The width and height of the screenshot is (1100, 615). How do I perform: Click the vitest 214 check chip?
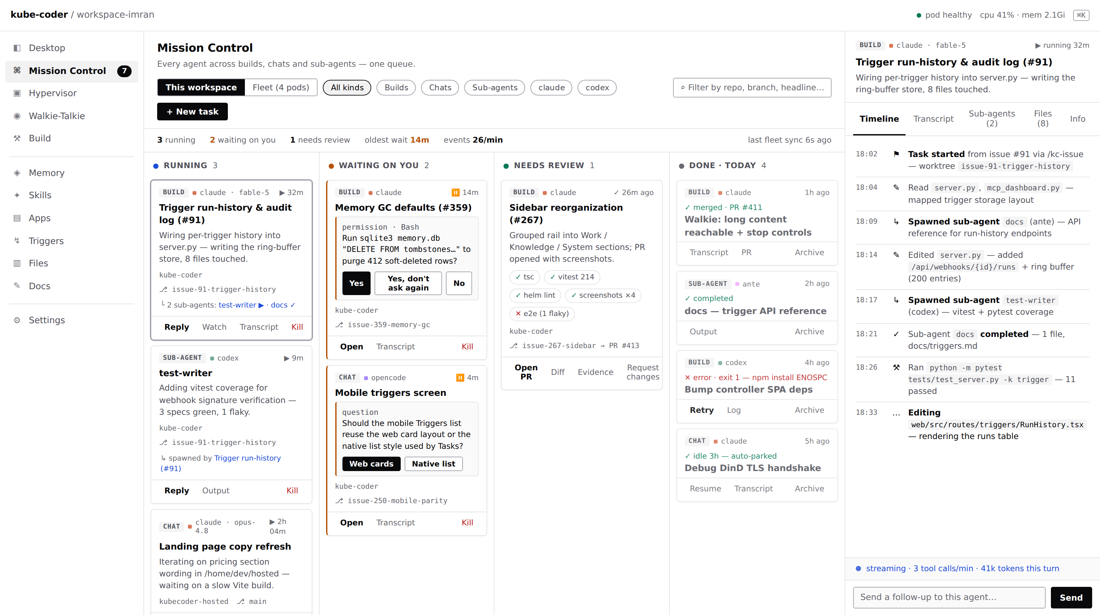572,277
